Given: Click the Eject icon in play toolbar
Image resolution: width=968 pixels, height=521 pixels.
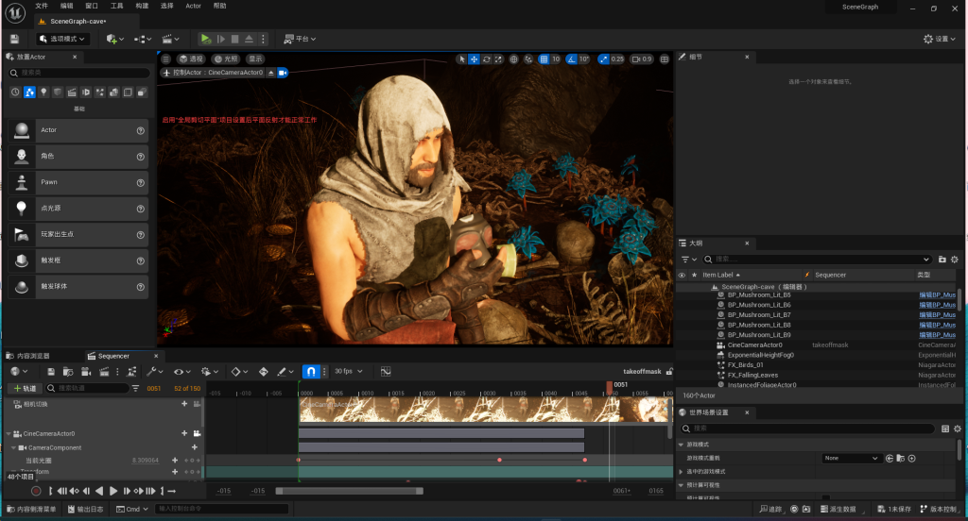Looking at the screenshot, I should coord(249,39).
